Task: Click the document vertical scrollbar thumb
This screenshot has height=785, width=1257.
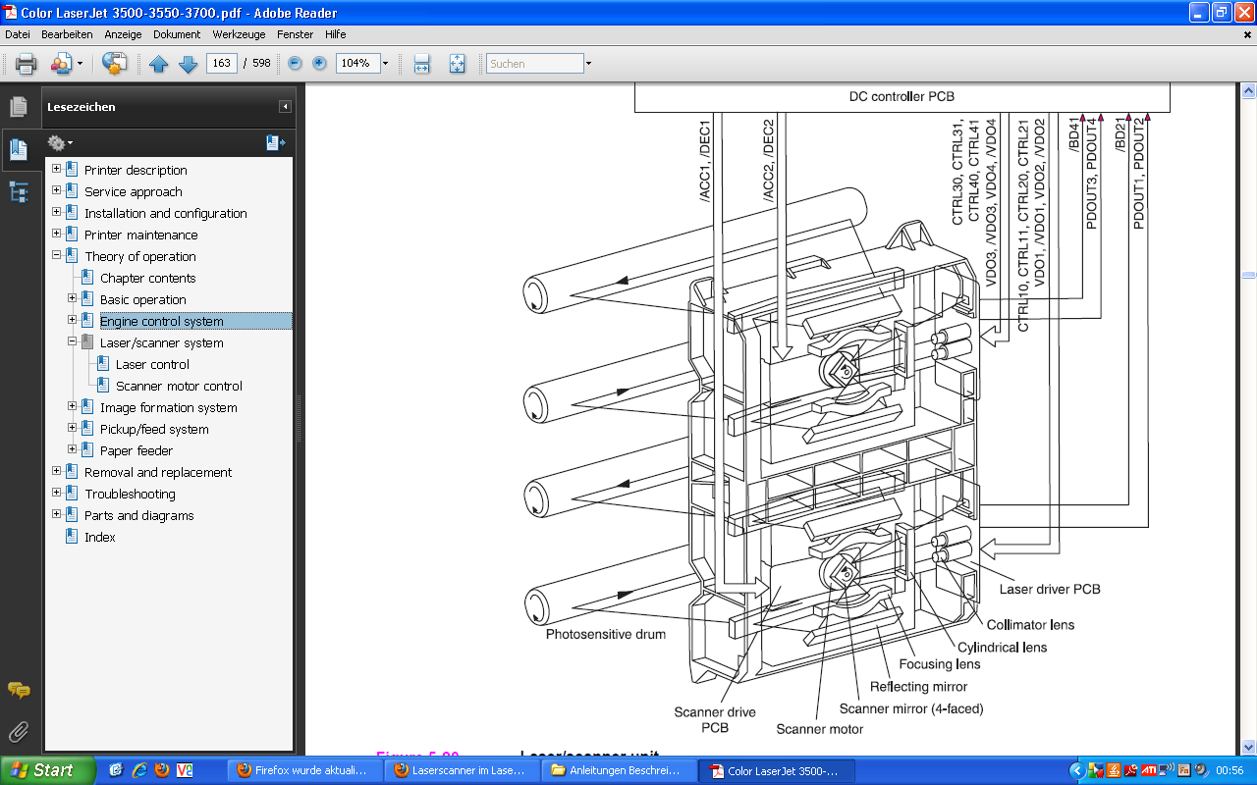Action: tap(1248, 278)
